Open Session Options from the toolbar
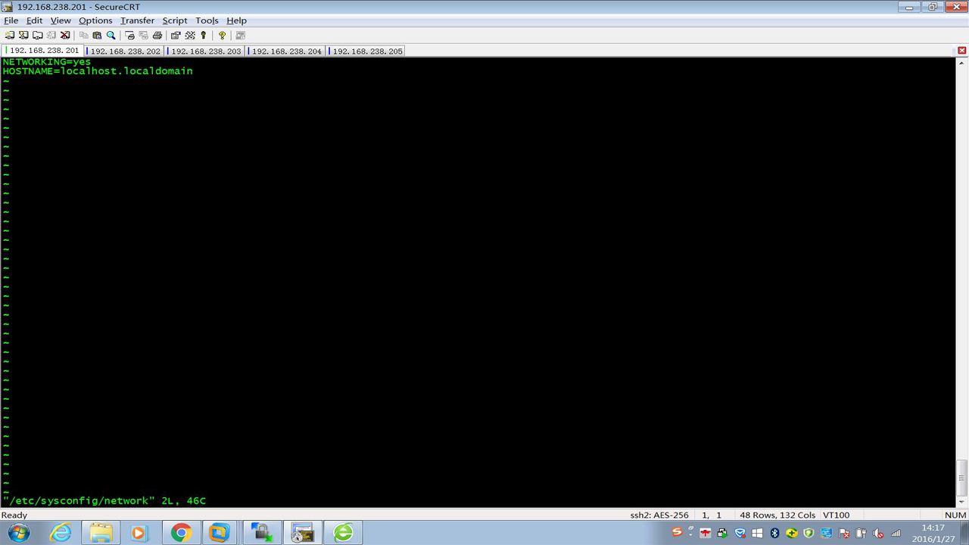Image resolution: width=969 pixels, height=545 pixels. [176, 36]
